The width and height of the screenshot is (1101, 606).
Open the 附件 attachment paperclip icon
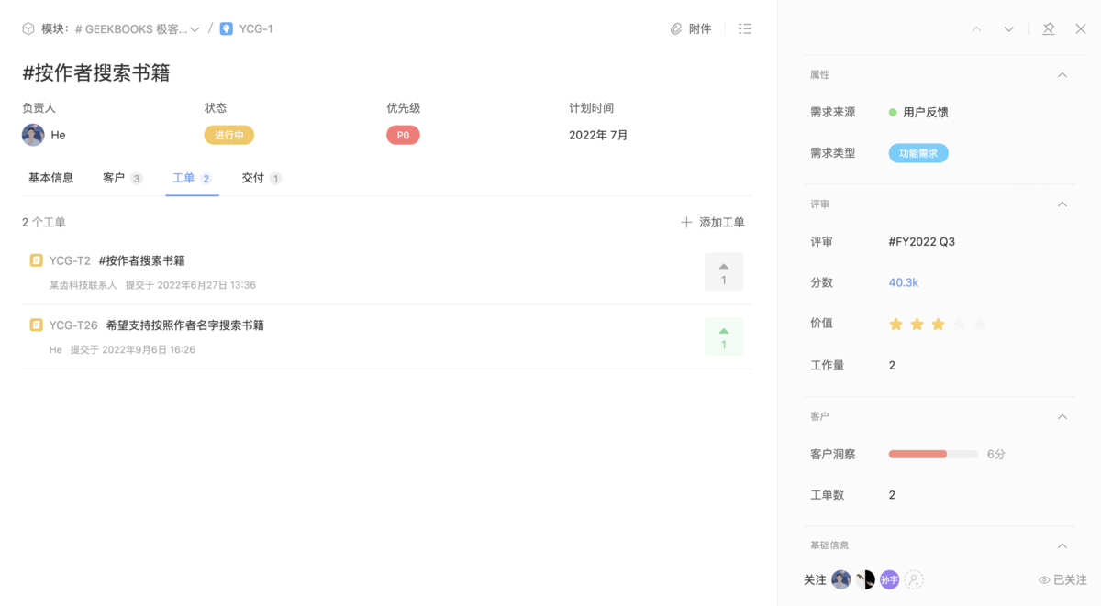[676, 28]
